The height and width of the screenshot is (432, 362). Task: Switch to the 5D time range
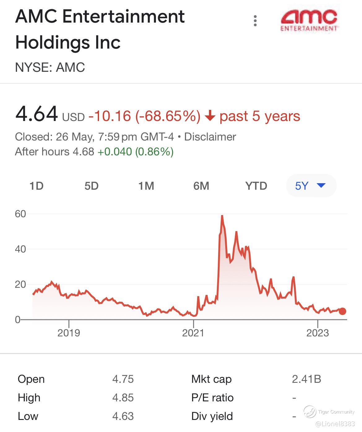pyautogui.click(x=91, y=186)
